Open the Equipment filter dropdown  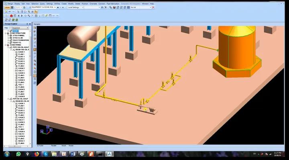[27, 28]
